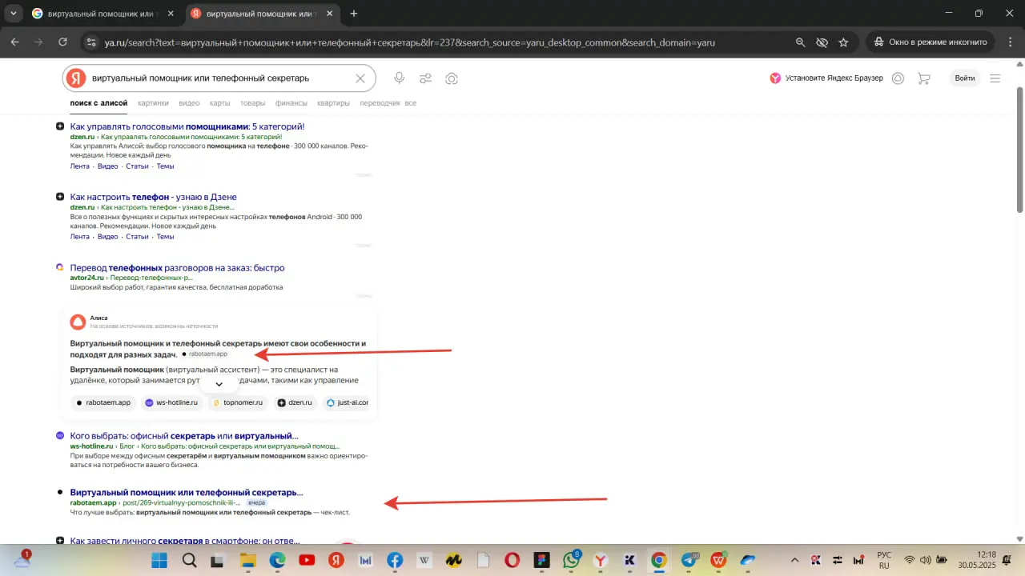Open Telegram from the taskbar
Viewport: 1025px width, 576px height.
point(689,560)
